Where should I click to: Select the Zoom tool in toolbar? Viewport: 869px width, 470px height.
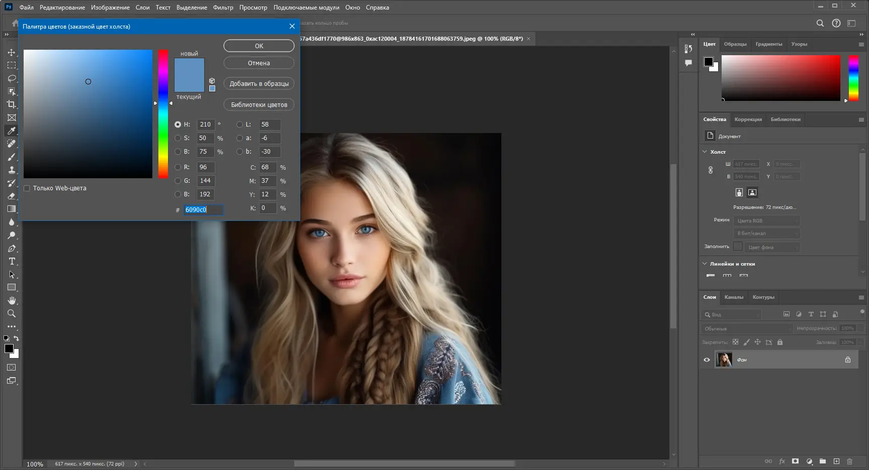11,313
